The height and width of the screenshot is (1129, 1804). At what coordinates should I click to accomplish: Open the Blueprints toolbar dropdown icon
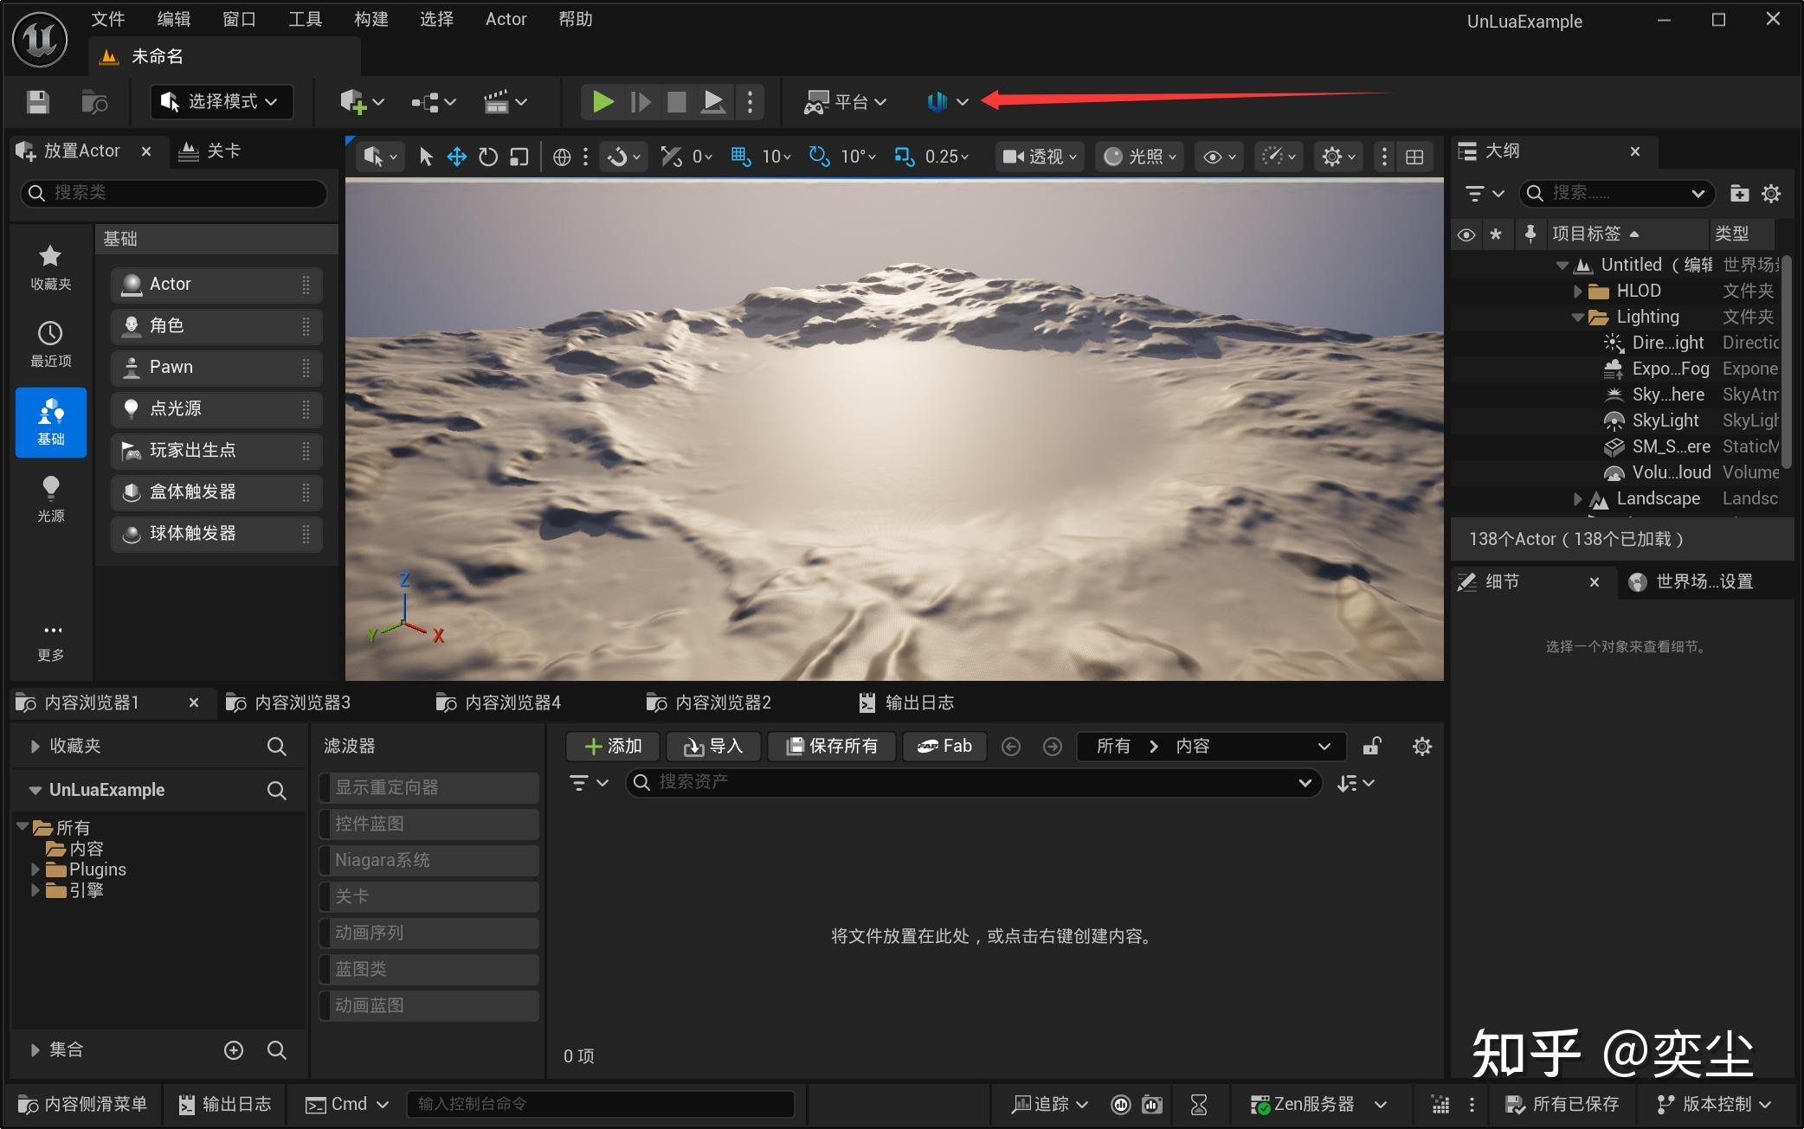click(x=433, y=102)
